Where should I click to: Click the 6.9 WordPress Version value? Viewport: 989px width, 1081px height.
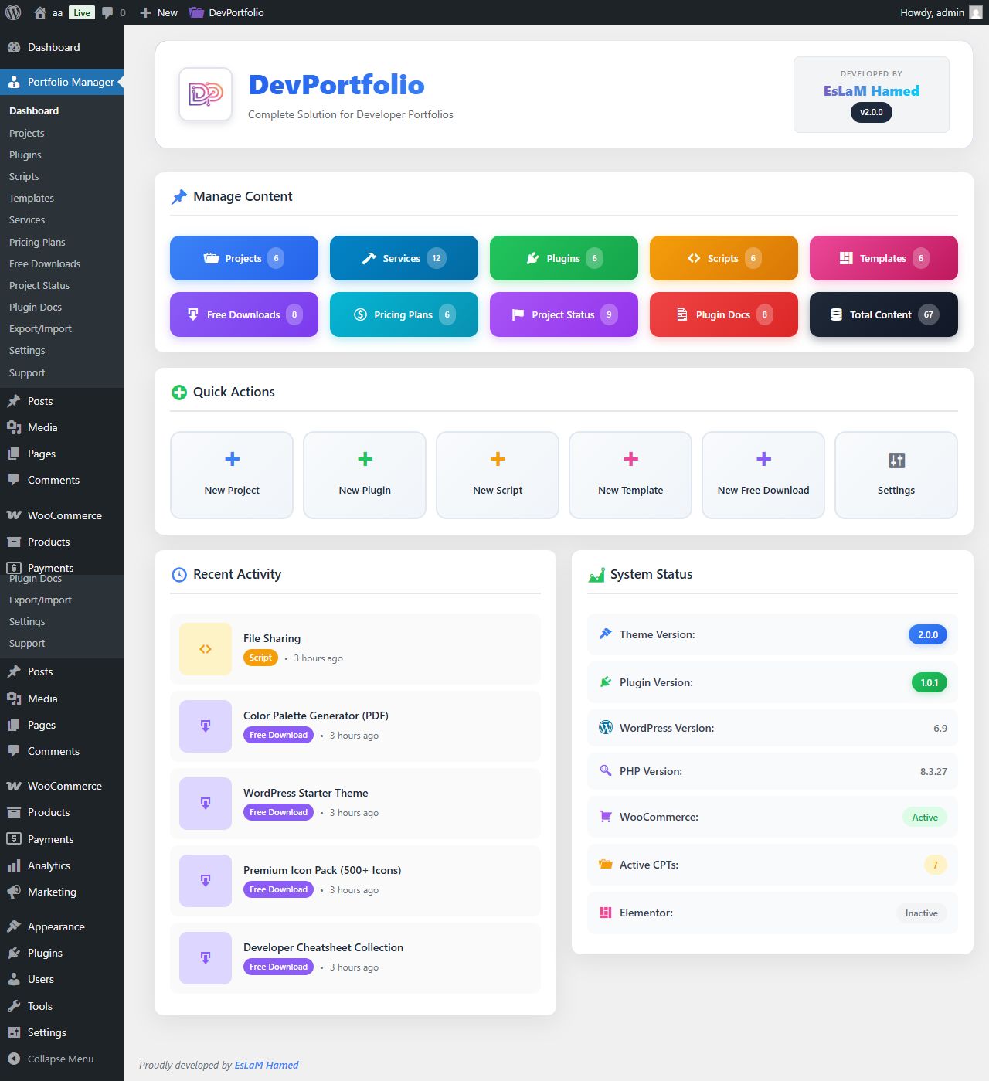[x=940, y=728]
